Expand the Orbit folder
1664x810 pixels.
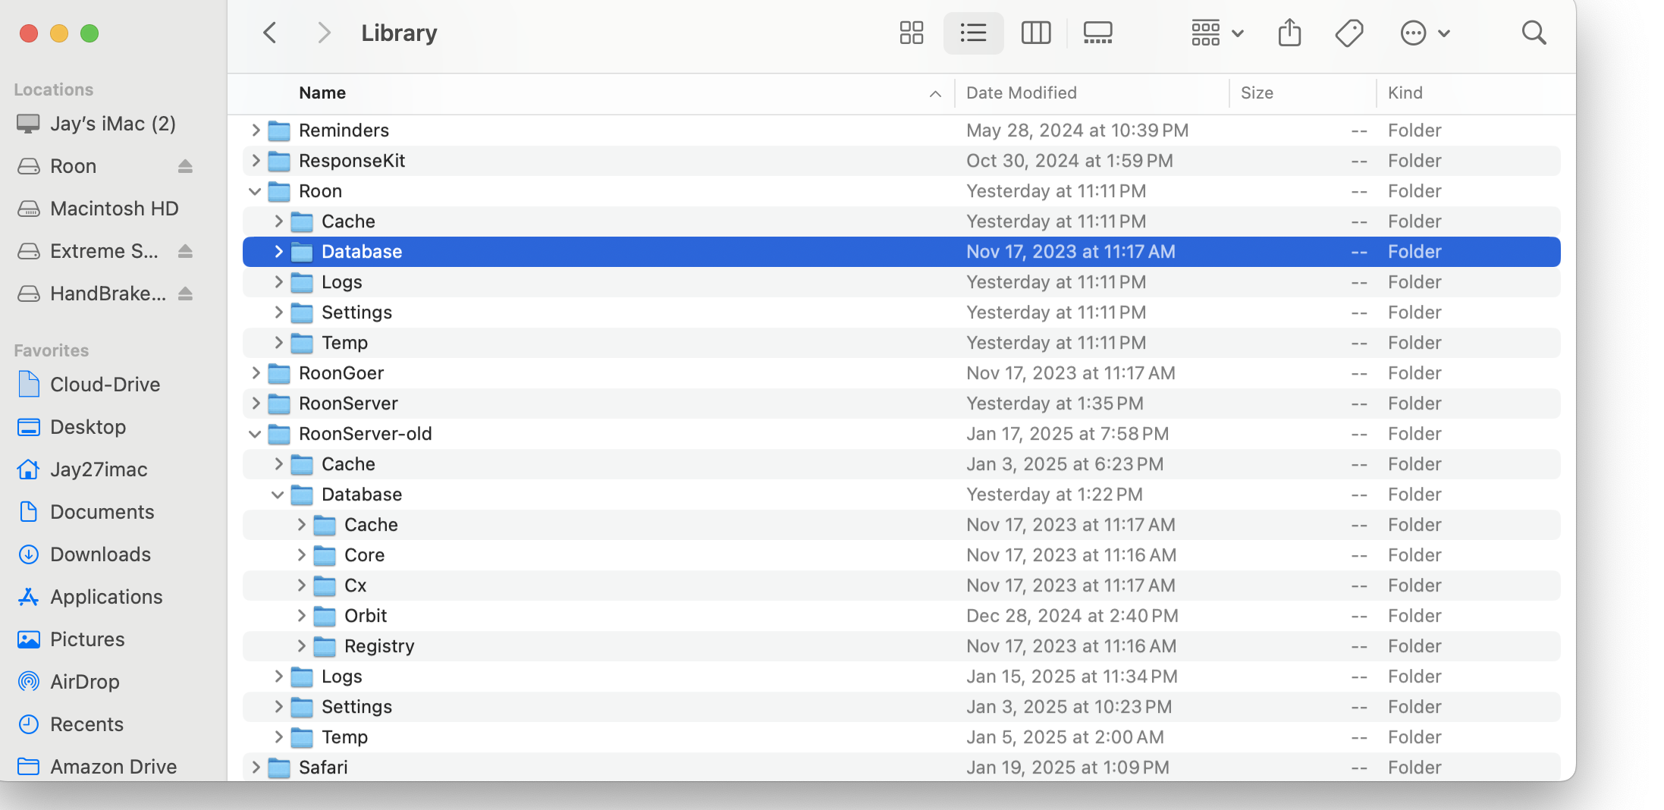(301, 616)
